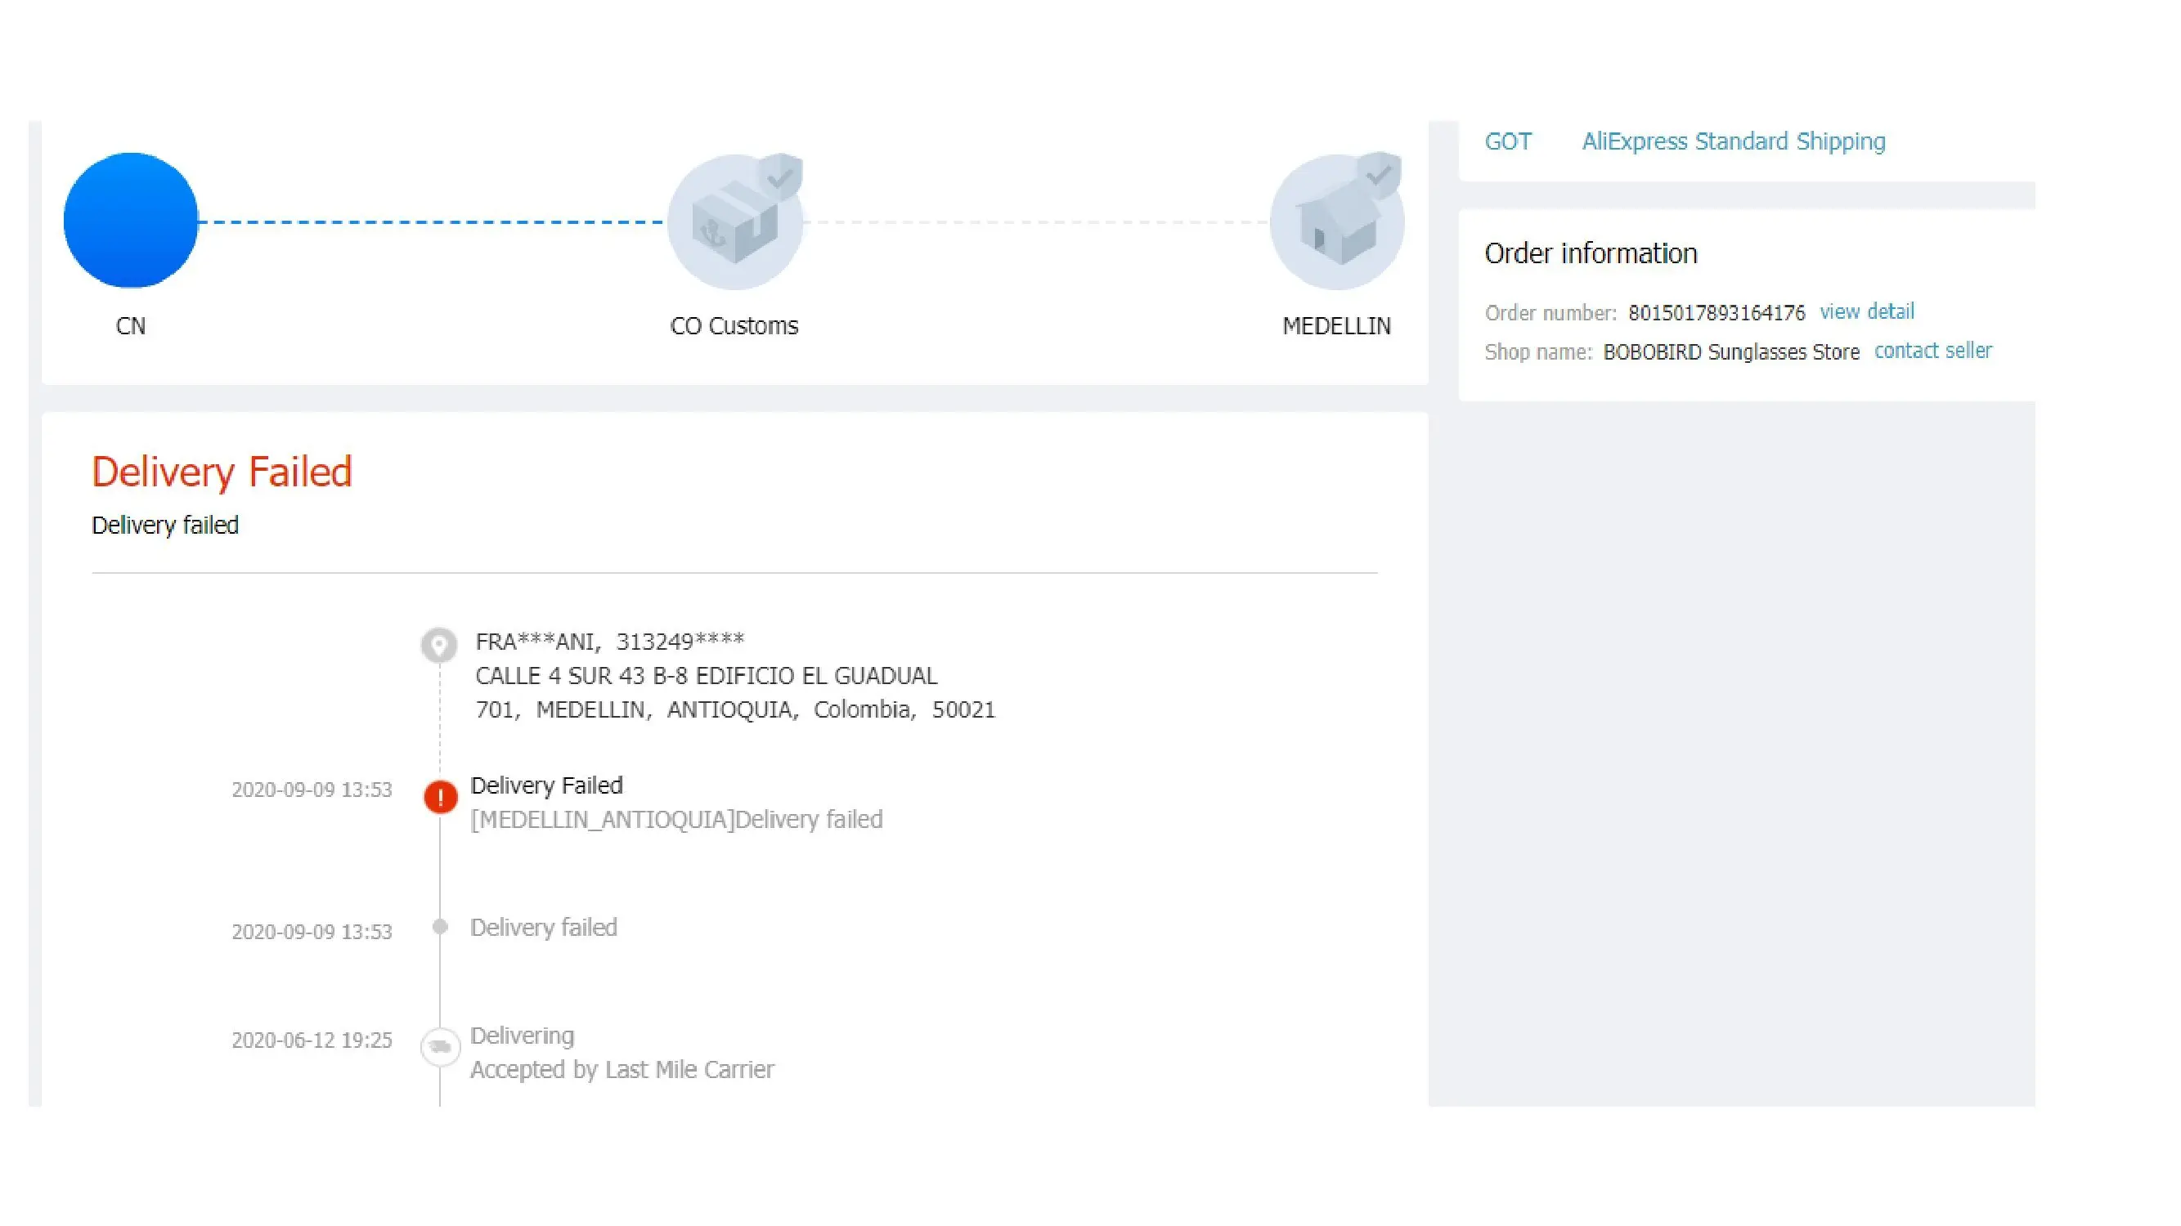Click the gray Delivery failed timeline dot

[x=440, y=927]
